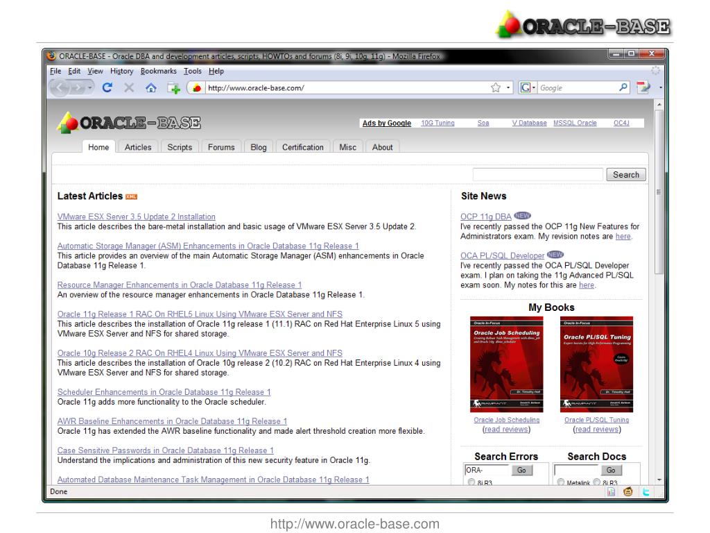710x533 pixels.
Task: Reload the page with the refresh icon
Action: click(107, 87)
